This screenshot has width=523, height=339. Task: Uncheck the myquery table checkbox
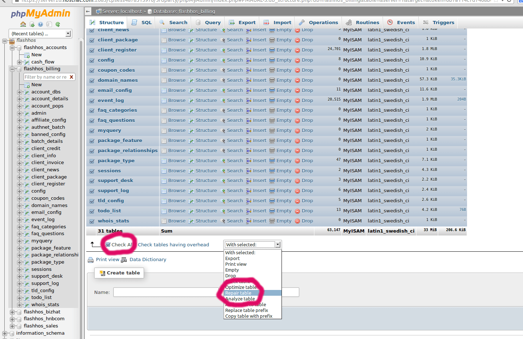coord(91,130)
